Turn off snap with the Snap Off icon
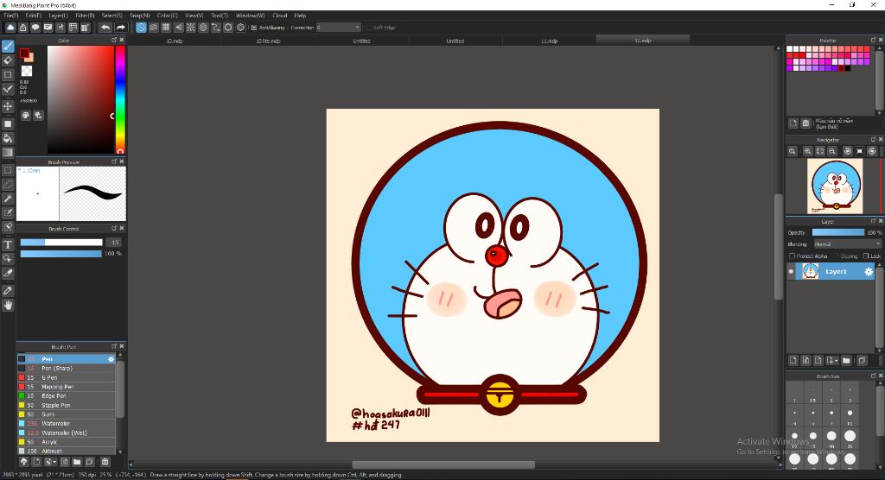This screenshot has height=480, width=885. tap(141, 27)
